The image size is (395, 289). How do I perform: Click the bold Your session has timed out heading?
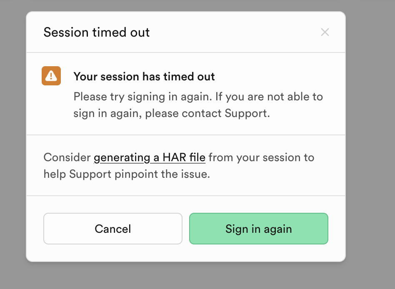tap(144, 77)
